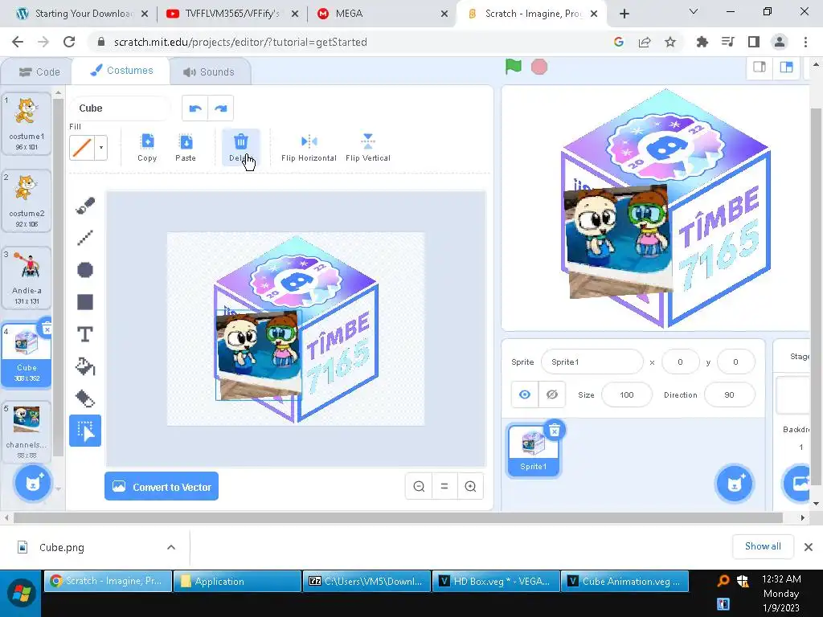
Task: Select the Rectangle tool
Action: 85,302
